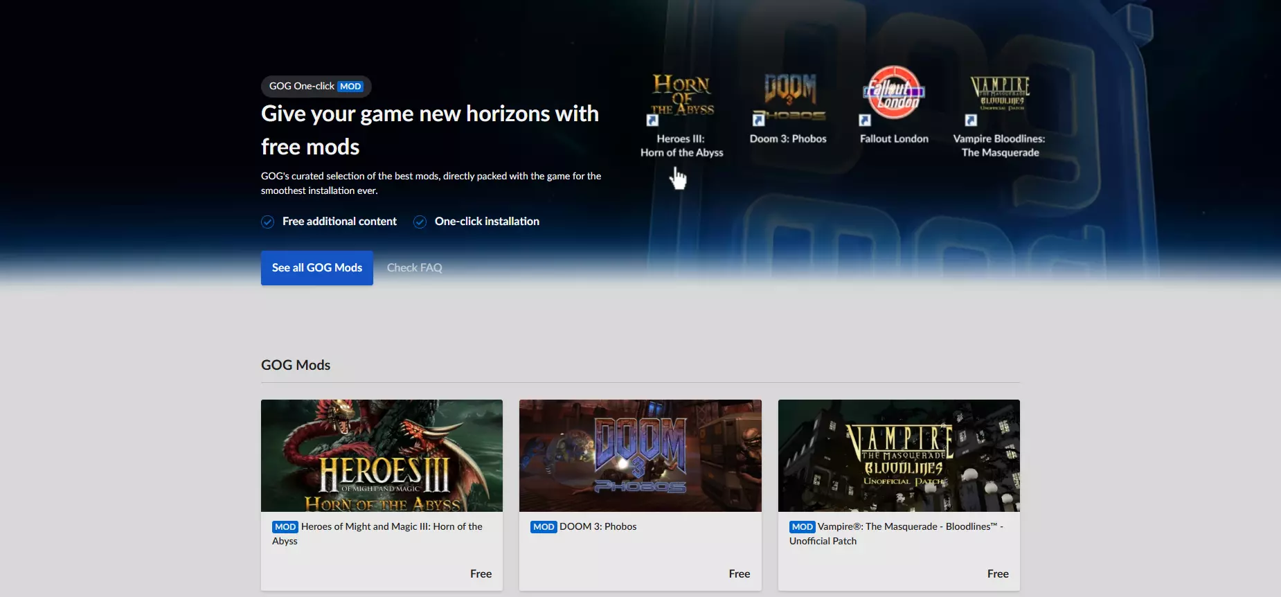The image size is (1281, 597).
Task: Click See all GOG Mods button
Action: [x=317, y=268]
